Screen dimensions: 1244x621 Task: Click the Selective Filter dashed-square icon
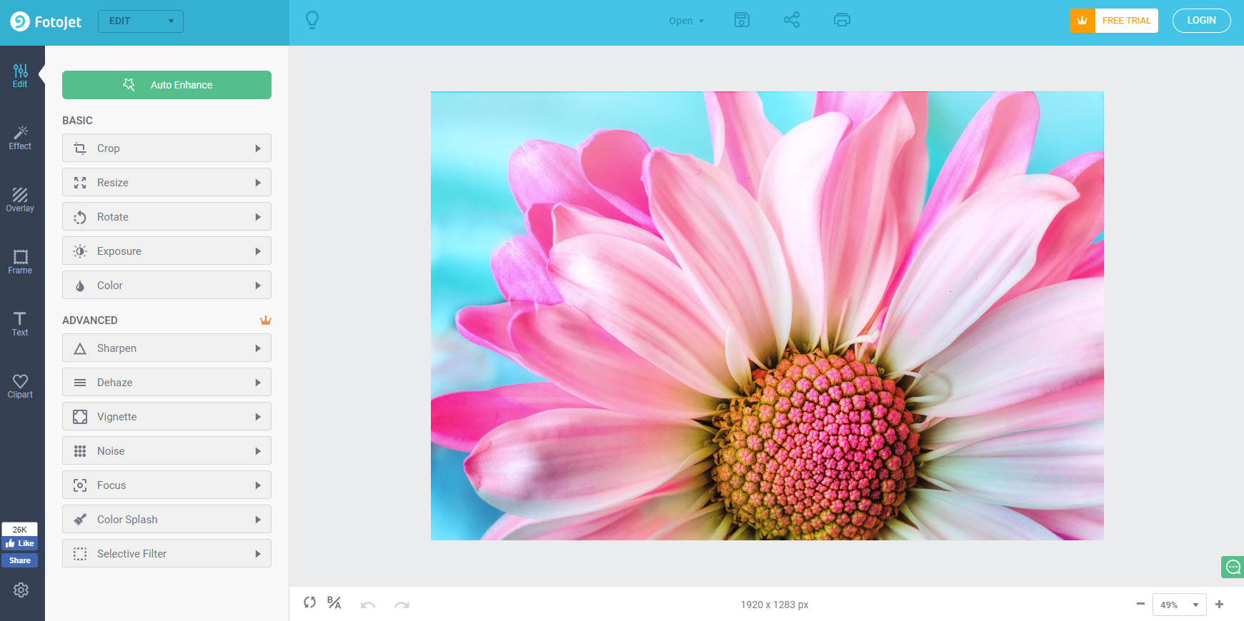click(80, 554)
